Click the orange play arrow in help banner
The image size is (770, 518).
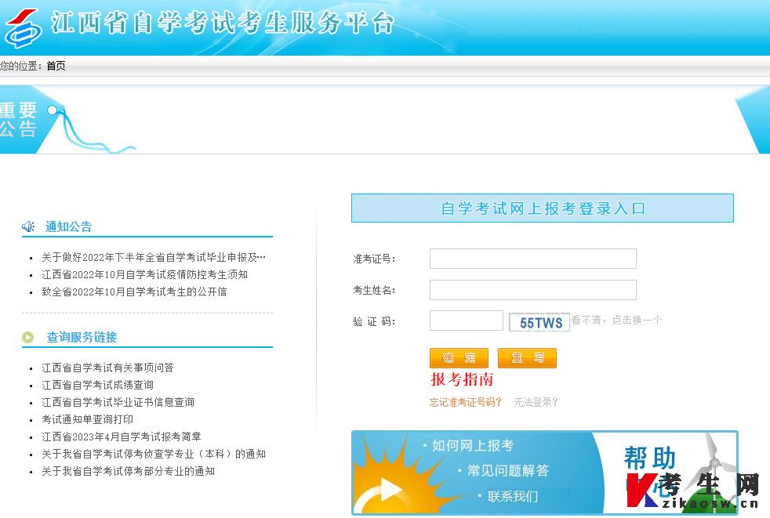click(390, 490)
